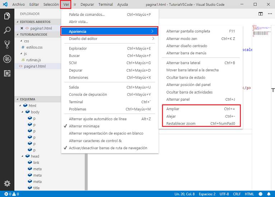Viewport: 275px width, 197px height.
Task: Click the errors count icon in status bar
Action: point(6,194)
